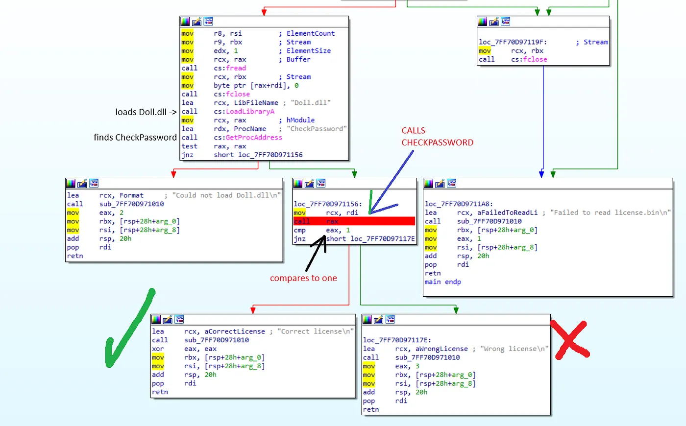Select the edit icon on the Correct license block
The height and width of the screenshot is (426, 686).
click(x=168, y=319)
